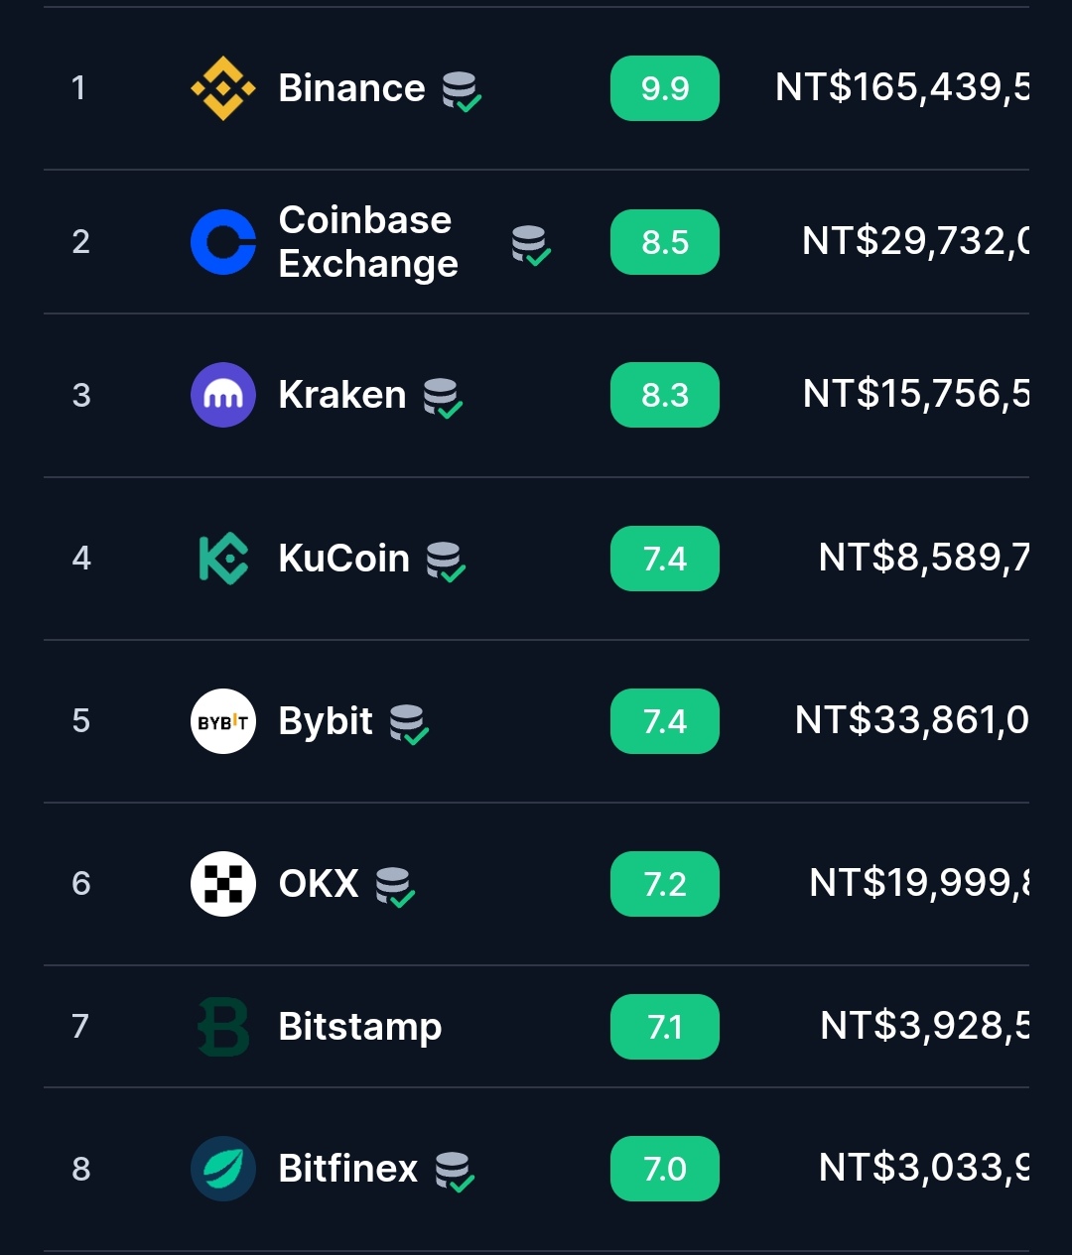The image size is (1072, 1255).
Task: Click Binance proof-of-reserves badge icon
Action: pyautogui.click(x=462, y=91)
